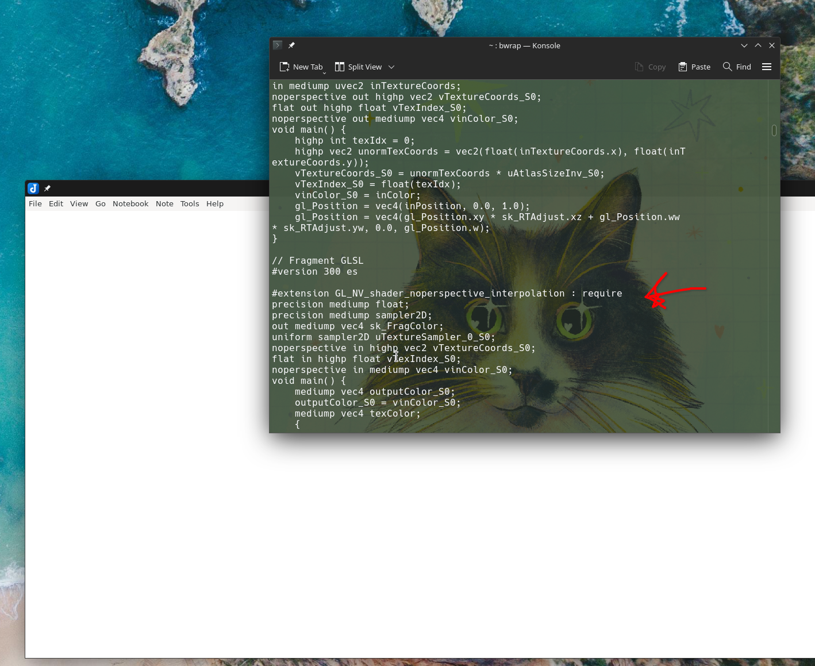Open the File menu in Joplin

[35, 203]
